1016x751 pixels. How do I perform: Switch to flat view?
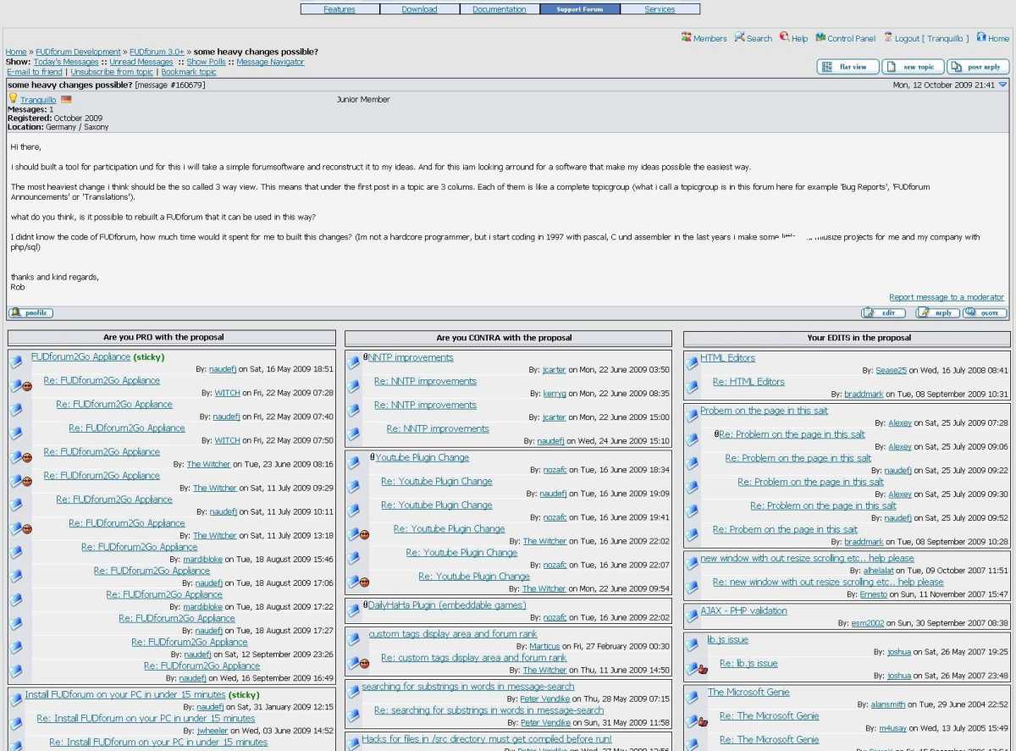point(848,67)
